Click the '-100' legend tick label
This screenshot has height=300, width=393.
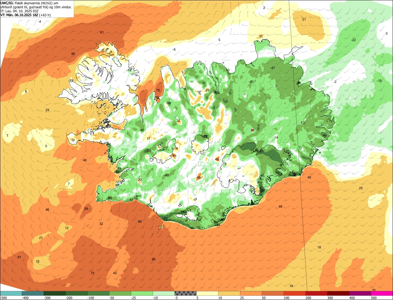[x=91, y=298]
